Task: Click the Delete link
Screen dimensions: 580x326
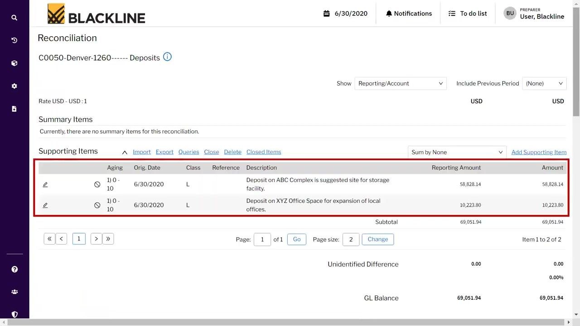Action: tap(233, 152)
